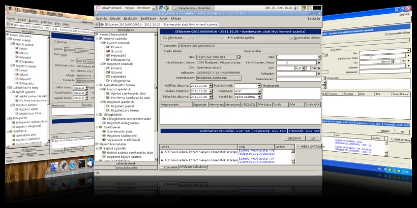The height and width of the screenshot is (208, 417).
Task: Left Mac window: open Készlet menu
Action: point(21,20)
